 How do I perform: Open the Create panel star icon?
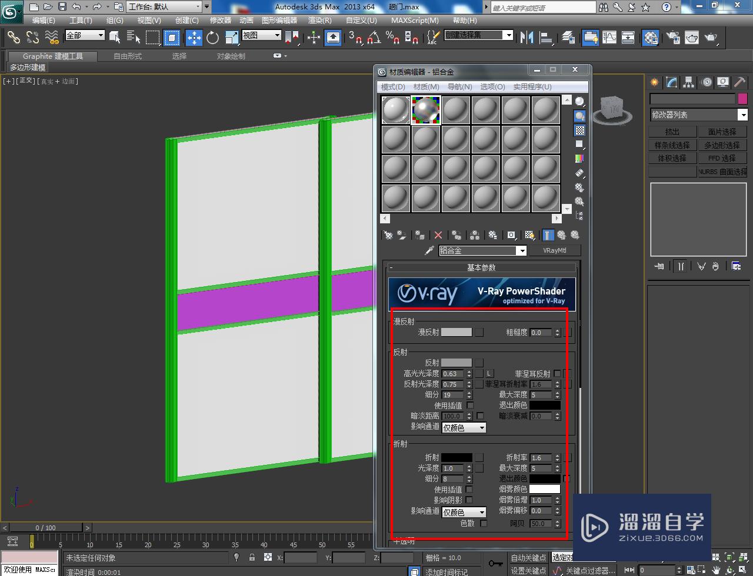655,83
